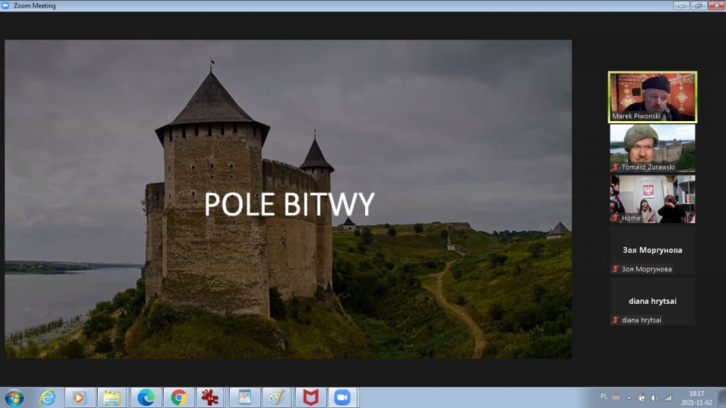Screen dimensions: 726x408
Task: Click the taskbar icon with 64 badge
Action: point(210,397)
